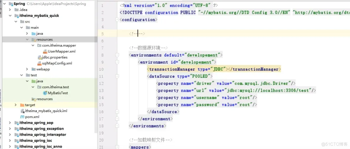The image size is (350, 149).
Task: Select UserMapper.xml in the project tree
Action: [x=61, y=51]
